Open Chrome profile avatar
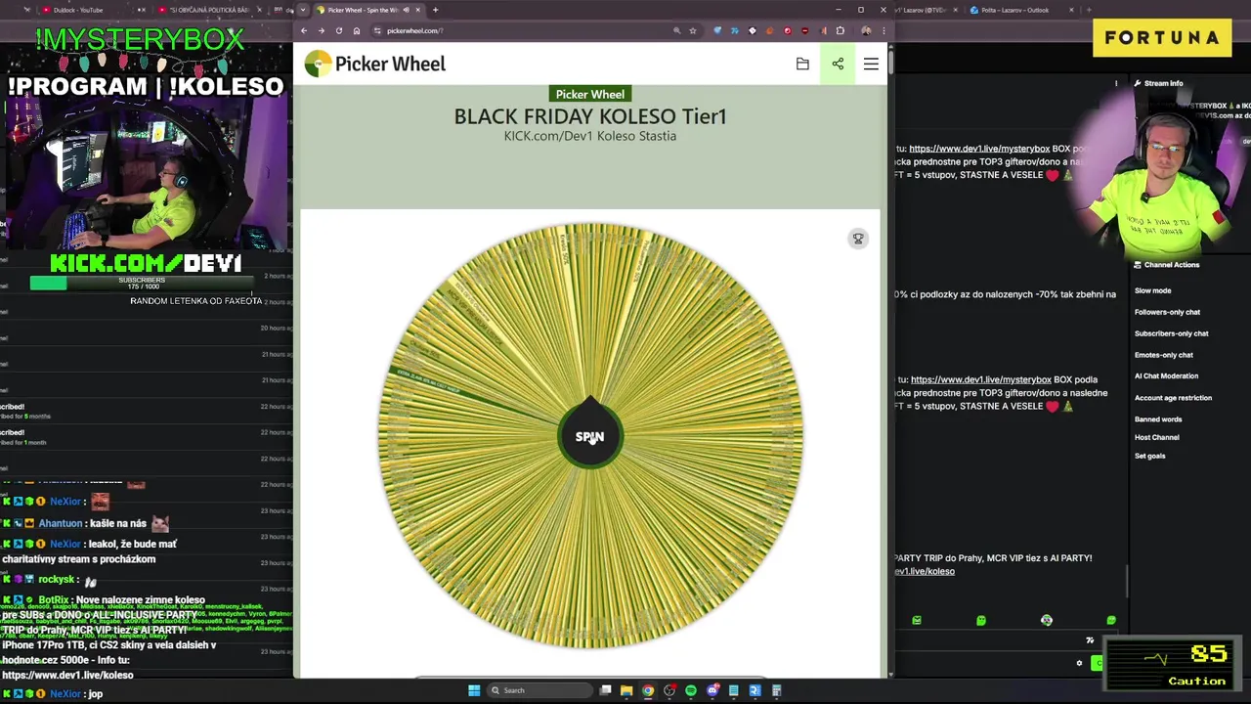Viewport: 1251px width, 704px height. tap(865, 30)
